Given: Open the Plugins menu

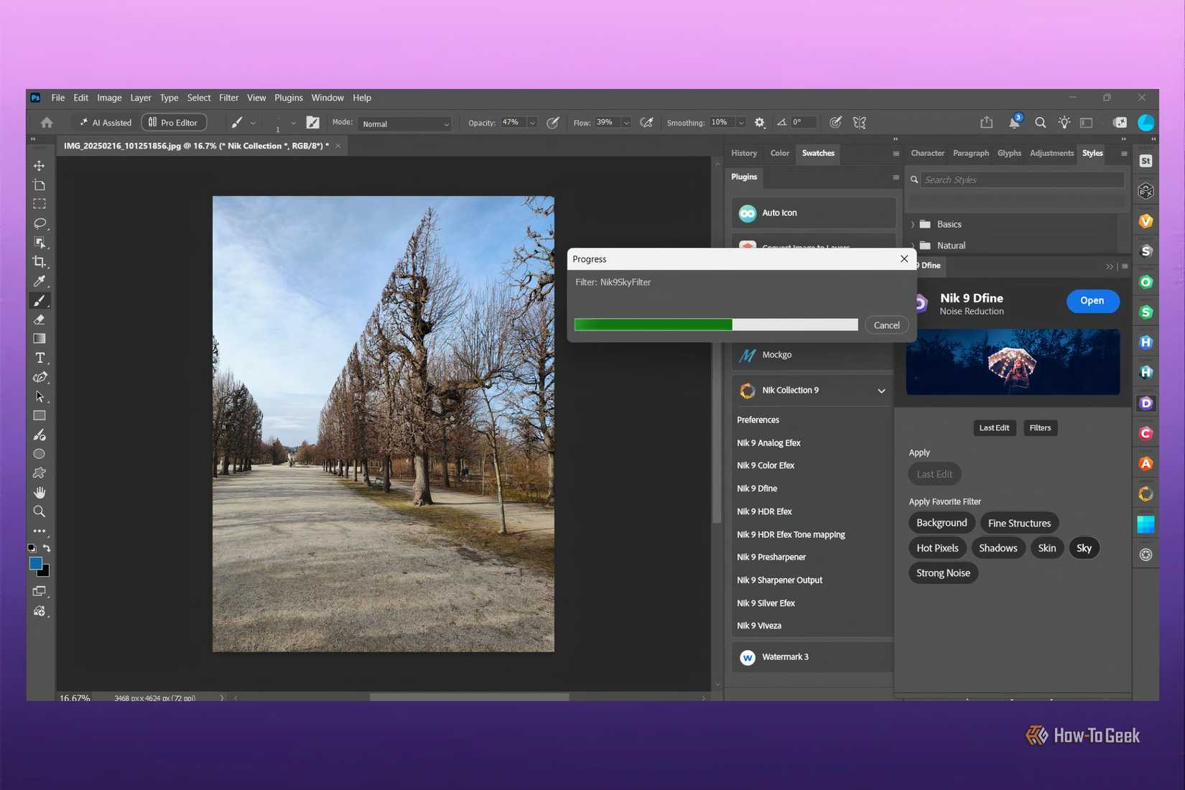Looking at the screenshot, I should [x=289, y=98].
